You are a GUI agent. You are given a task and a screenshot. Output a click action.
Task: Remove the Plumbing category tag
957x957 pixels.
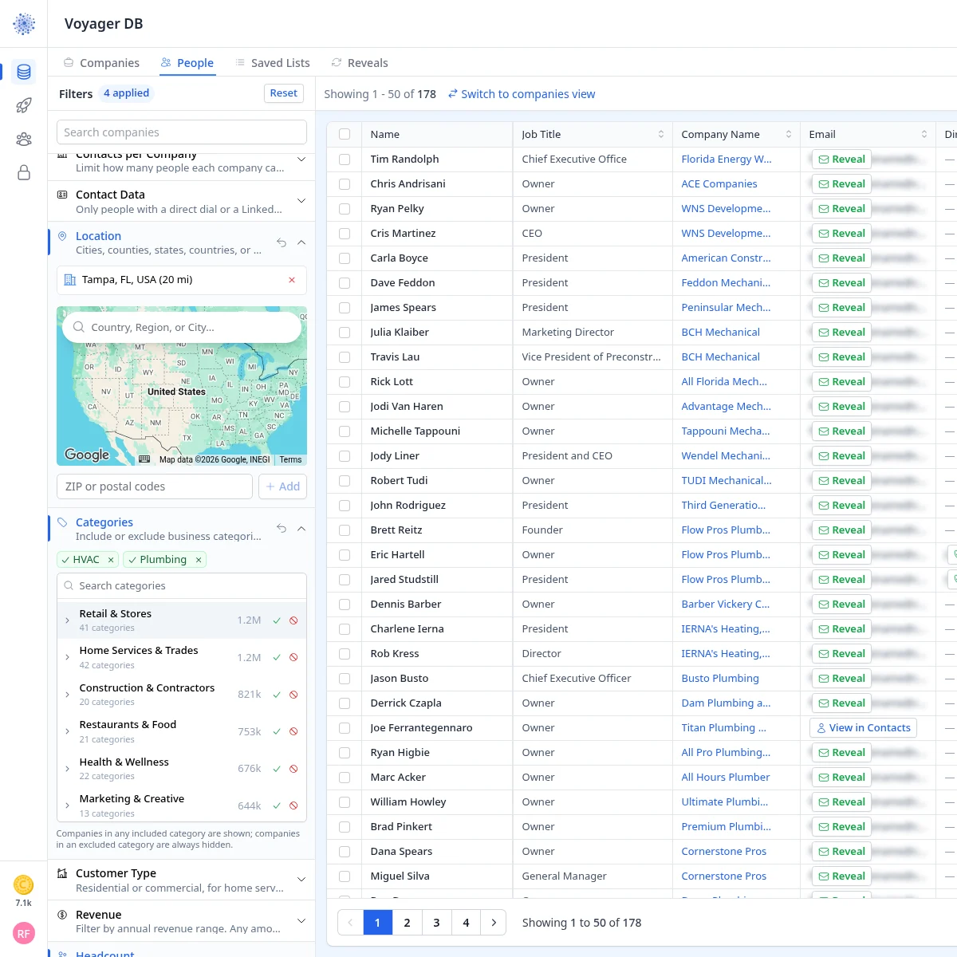pyautogui.click(x=199, y=560)
